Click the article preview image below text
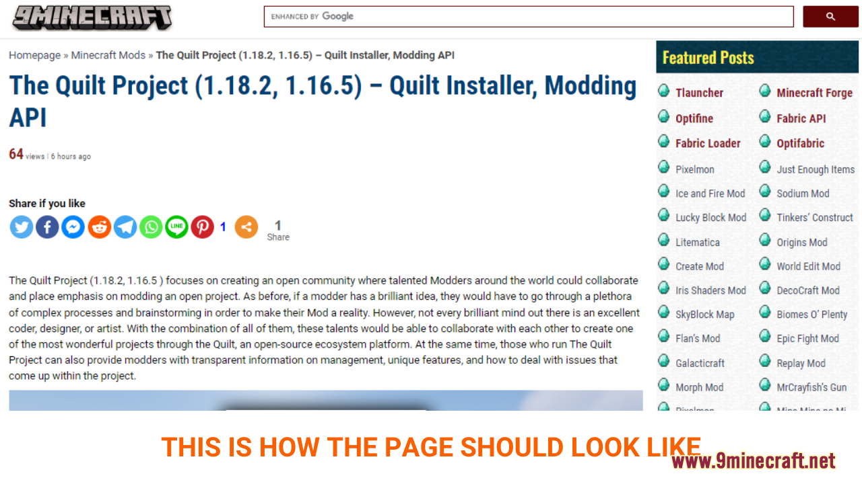This screenshot has height=484, width=862. coord(326,401)
